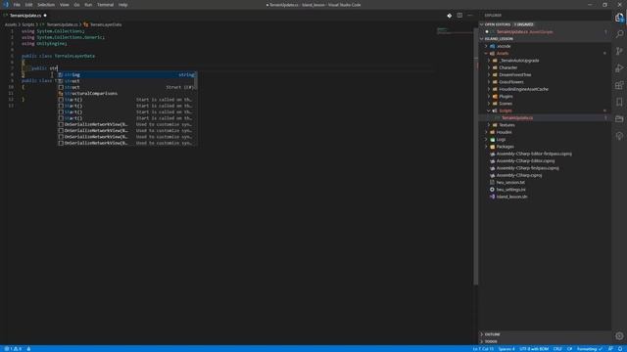Image resolution: width=627 pixels, height=352 pixels.
Task: Open the Terminal menu
Action: pyautogui.click(x=105, y=5)
